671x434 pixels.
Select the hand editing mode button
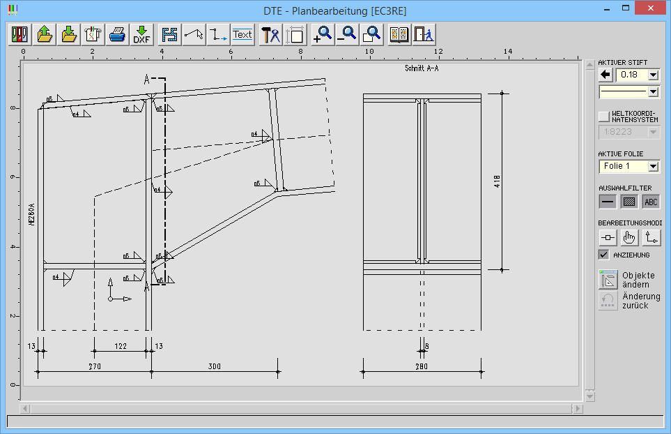(x=629, y=237)
